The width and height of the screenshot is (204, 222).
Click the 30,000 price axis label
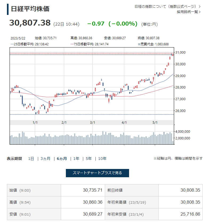click(180, 64)
